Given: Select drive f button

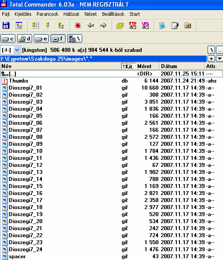Looking at the screenshot, I should pos(58,39).
